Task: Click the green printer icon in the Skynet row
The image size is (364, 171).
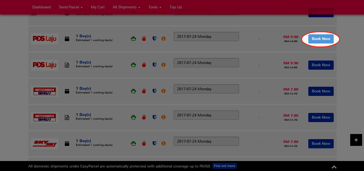Action: coord(133,143)
